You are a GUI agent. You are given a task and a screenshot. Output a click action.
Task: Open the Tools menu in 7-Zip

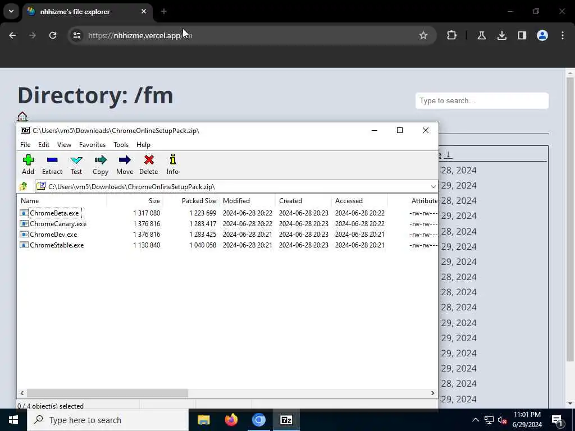[121, 145]
